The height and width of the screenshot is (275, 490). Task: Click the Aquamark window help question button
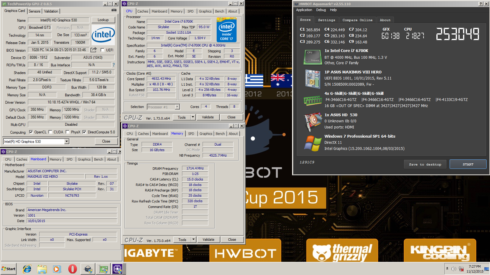pyautogui.click(x=481, y=4)
